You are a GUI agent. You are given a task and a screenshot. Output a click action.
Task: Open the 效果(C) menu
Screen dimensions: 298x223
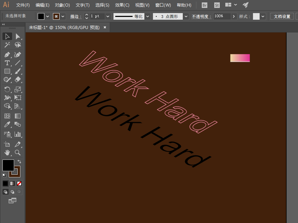pos(122,5)
